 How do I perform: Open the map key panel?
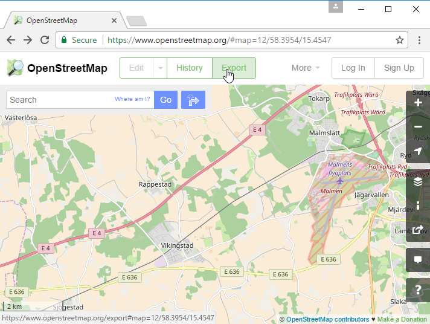418,206
